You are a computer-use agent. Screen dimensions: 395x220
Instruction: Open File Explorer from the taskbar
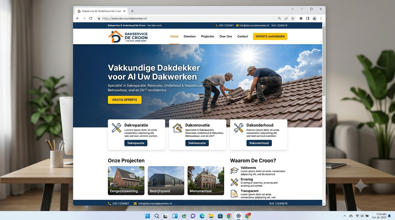click(x=211, y=216)
